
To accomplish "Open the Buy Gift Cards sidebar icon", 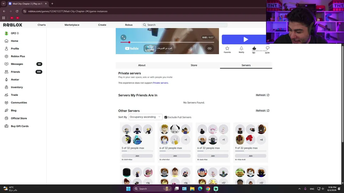I will [6, 126].
